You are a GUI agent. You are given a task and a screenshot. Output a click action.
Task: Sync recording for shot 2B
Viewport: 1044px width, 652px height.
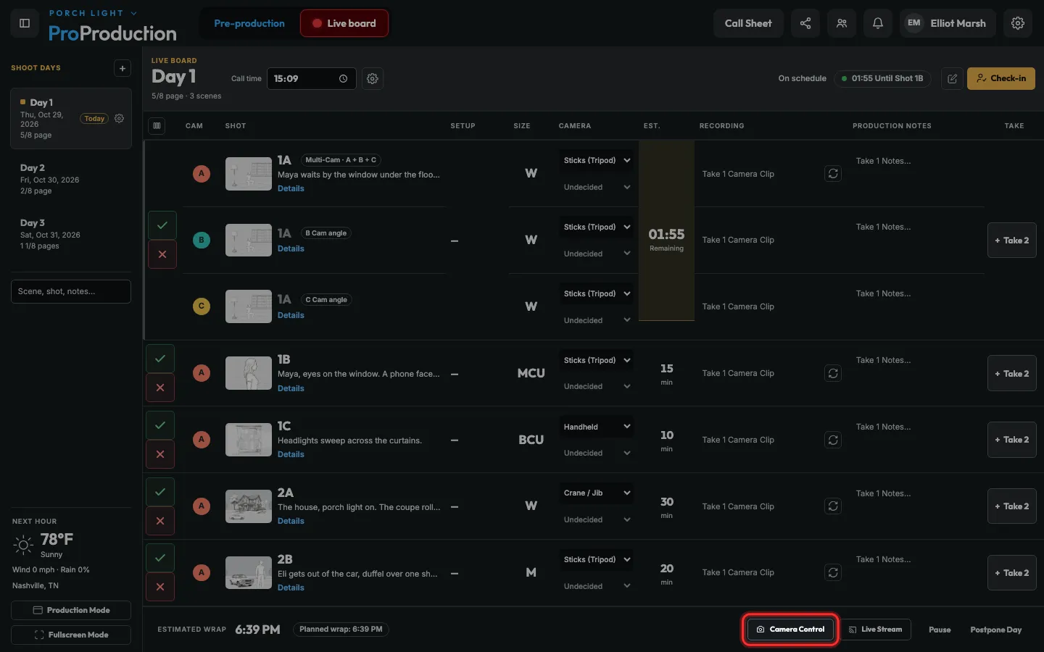coord(833,572)
